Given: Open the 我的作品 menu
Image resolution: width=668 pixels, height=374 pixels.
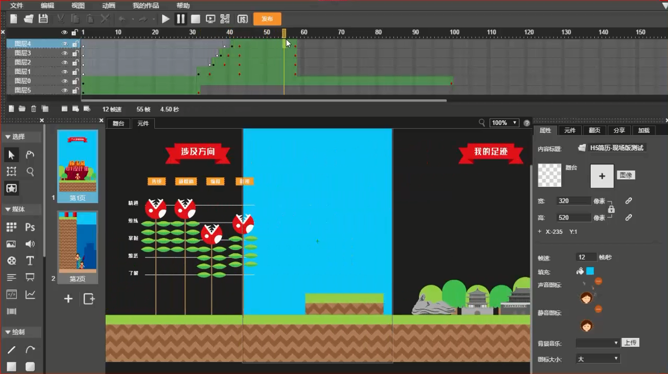Looking at the screenshot, I should 146,6.
